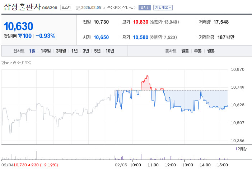
Task: Click the 고가 value 10,830
Action: 141,22
